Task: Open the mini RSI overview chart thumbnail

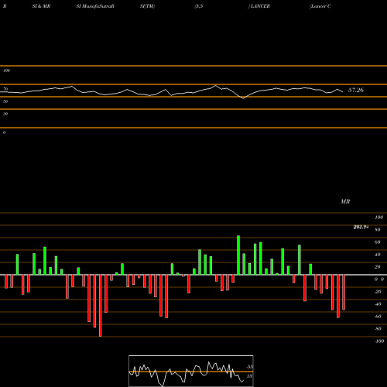Action: coord(191,371)
